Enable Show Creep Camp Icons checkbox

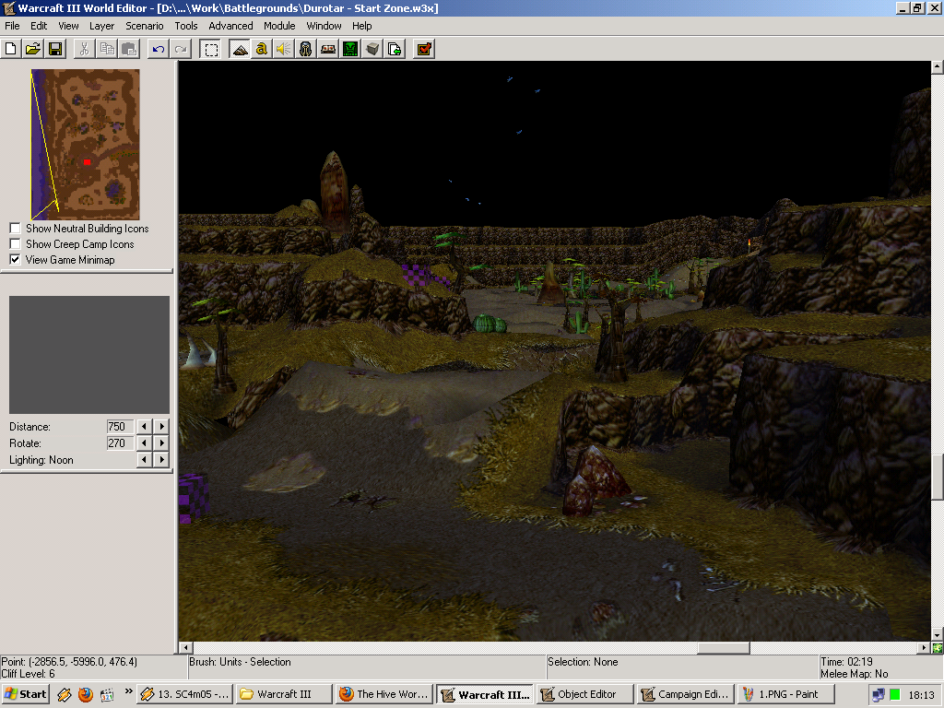click(x=15, y=243)
